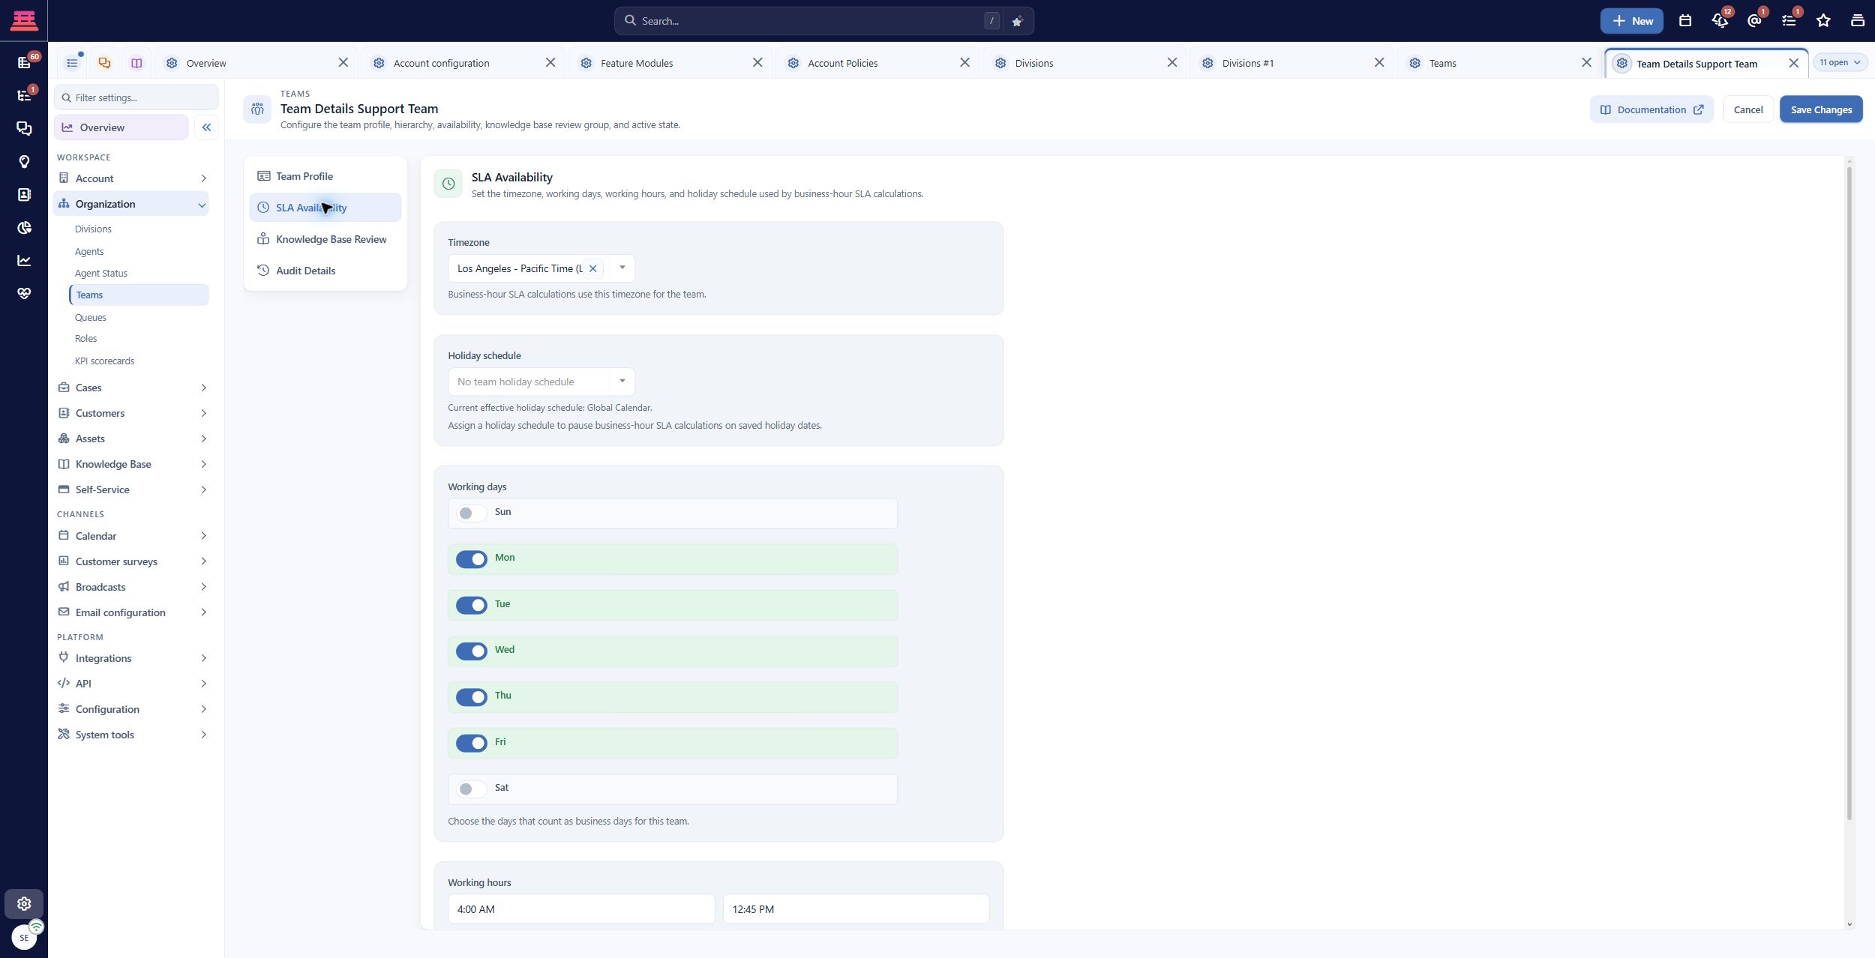Disable Tue working day toggle
The height and width of the screenshot is (958, 1875).
coord(472,605)
